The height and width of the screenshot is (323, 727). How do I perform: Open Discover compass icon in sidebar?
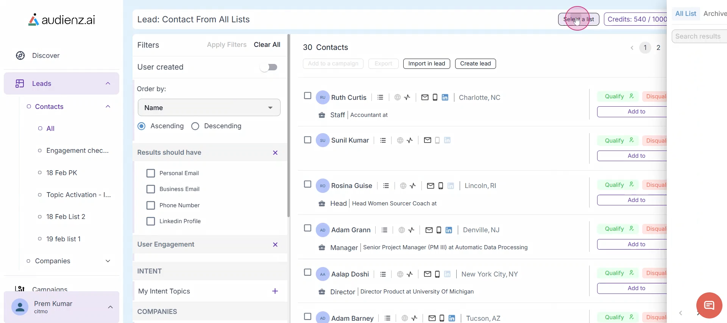tap(20, 56)
